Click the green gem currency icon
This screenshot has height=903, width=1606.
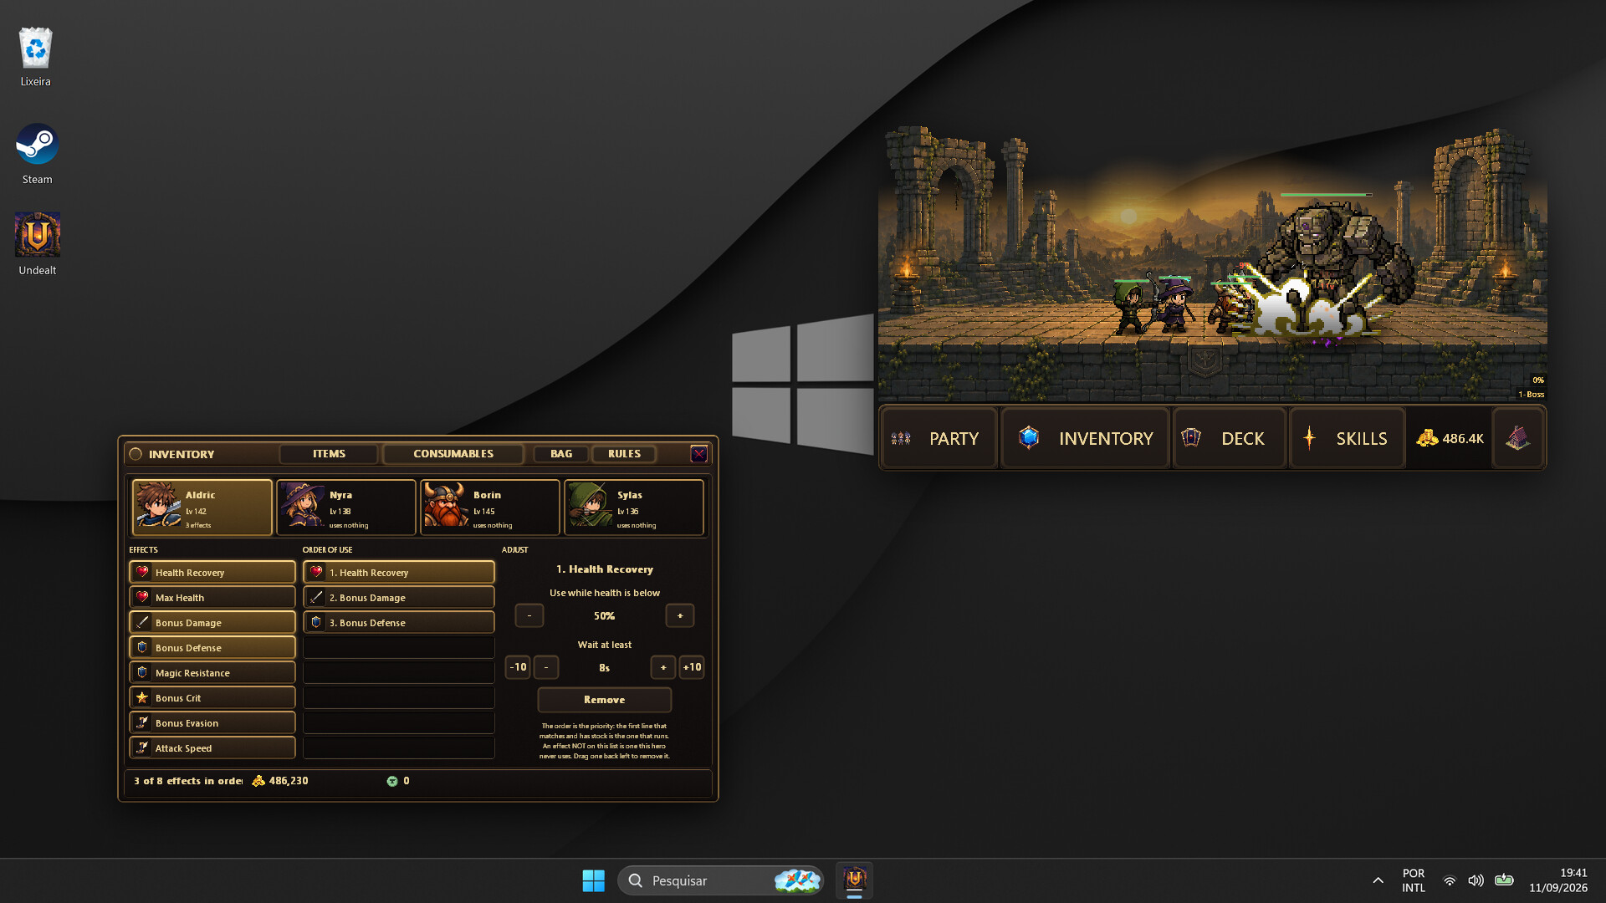click(392, 781)
